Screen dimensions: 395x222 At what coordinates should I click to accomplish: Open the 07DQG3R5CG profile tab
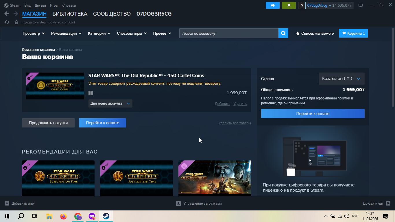click(154, 14)
